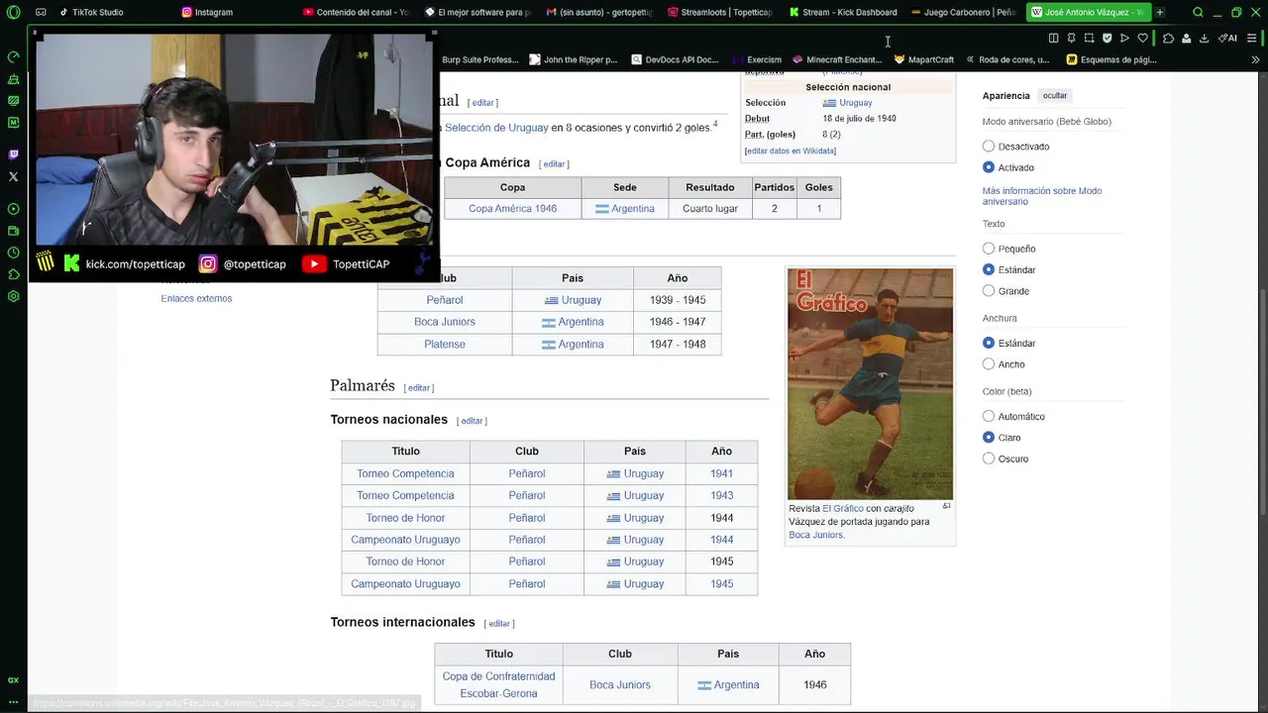Screen dimensions: 1268x713
Task: Open the downloads arrow icon
Action: pyautogui.click(x=1204, y=38)
